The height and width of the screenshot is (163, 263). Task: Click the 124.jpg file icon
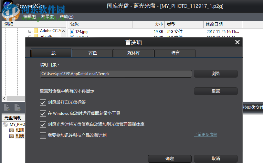[72, 31]
